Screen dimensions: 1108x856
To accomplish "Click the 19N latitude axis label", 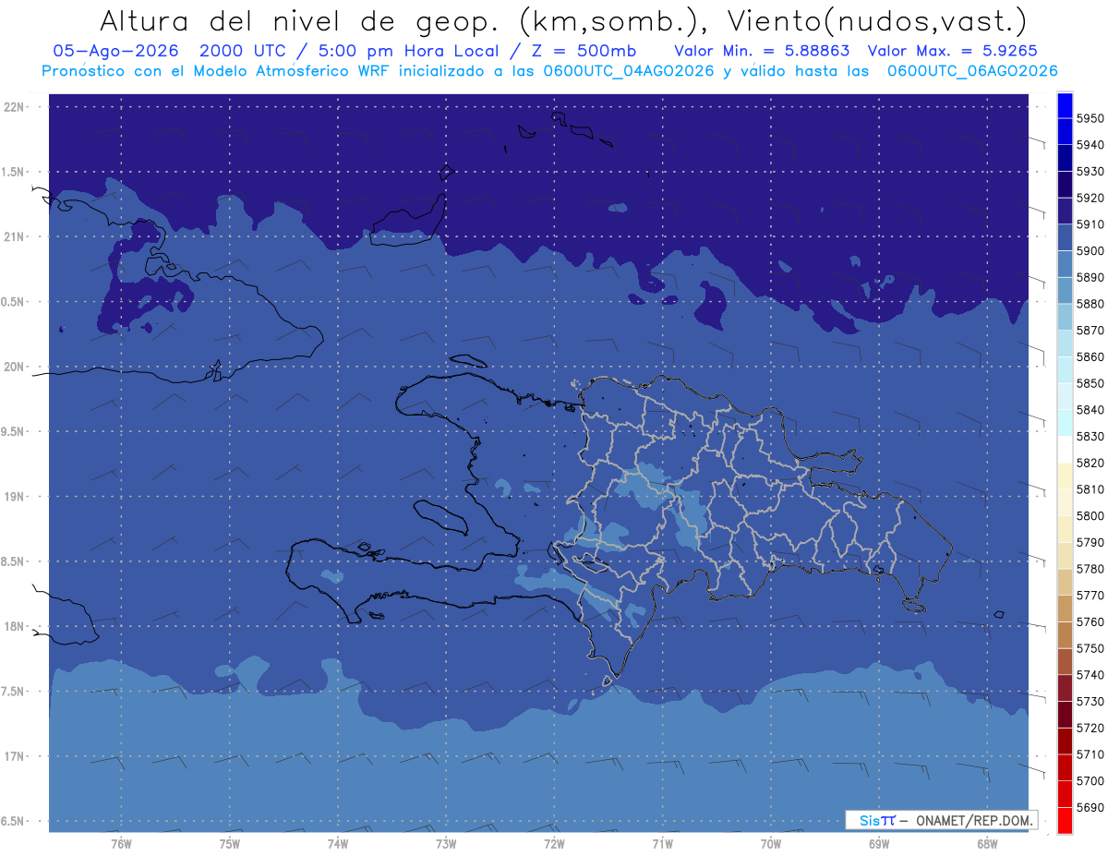I will 16,497.
